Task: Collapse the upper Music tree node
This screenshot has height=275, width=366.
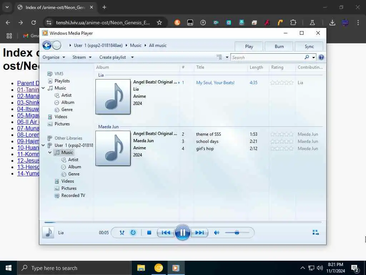Action: [43, 88]
